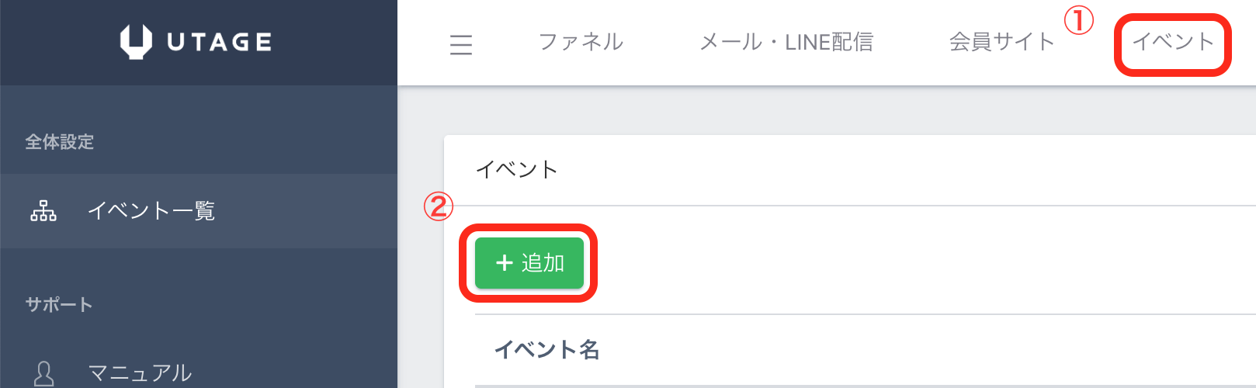
Task: Select the イベント menu in the top bar
Action: pyautogui.click(x=1172, y=42)
